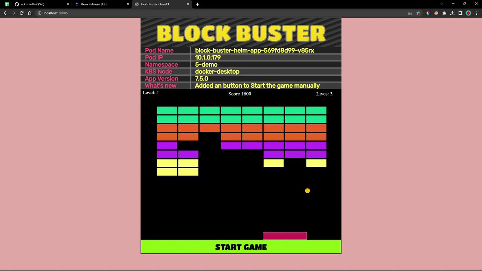Click the 'Namespace' label
This screenshot has width=482, height=271.
(162, 65)
